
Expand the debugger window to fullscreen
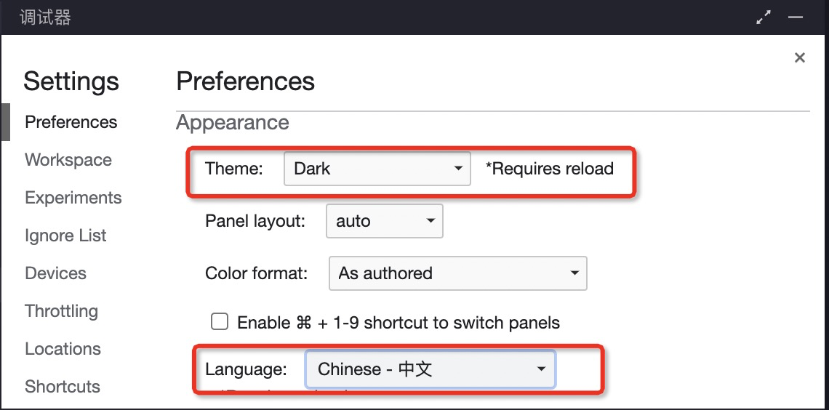764,18
